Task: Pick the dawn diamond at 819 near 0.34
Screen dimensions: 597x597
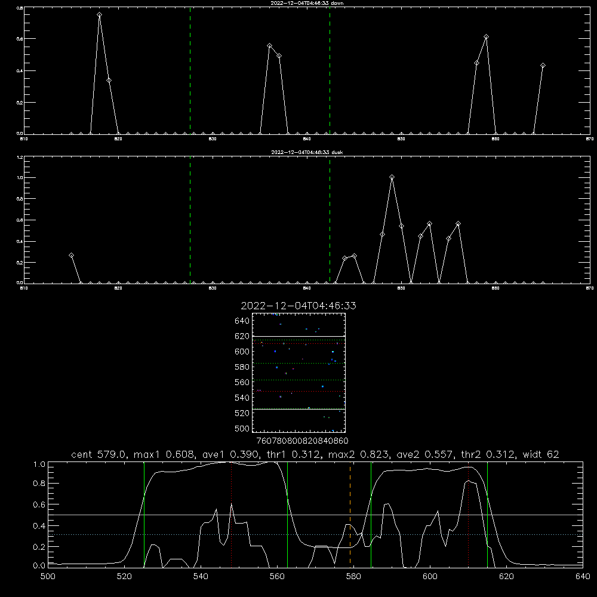Action: [109, 81]
